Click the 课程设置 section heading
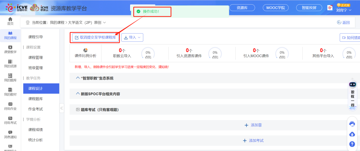 click(x=33, y=47)
